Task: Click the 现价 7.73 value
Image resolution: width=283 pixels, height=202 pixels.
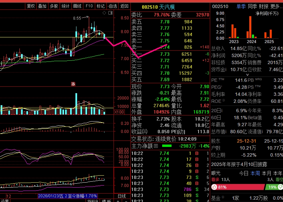Action: point(165,87)
